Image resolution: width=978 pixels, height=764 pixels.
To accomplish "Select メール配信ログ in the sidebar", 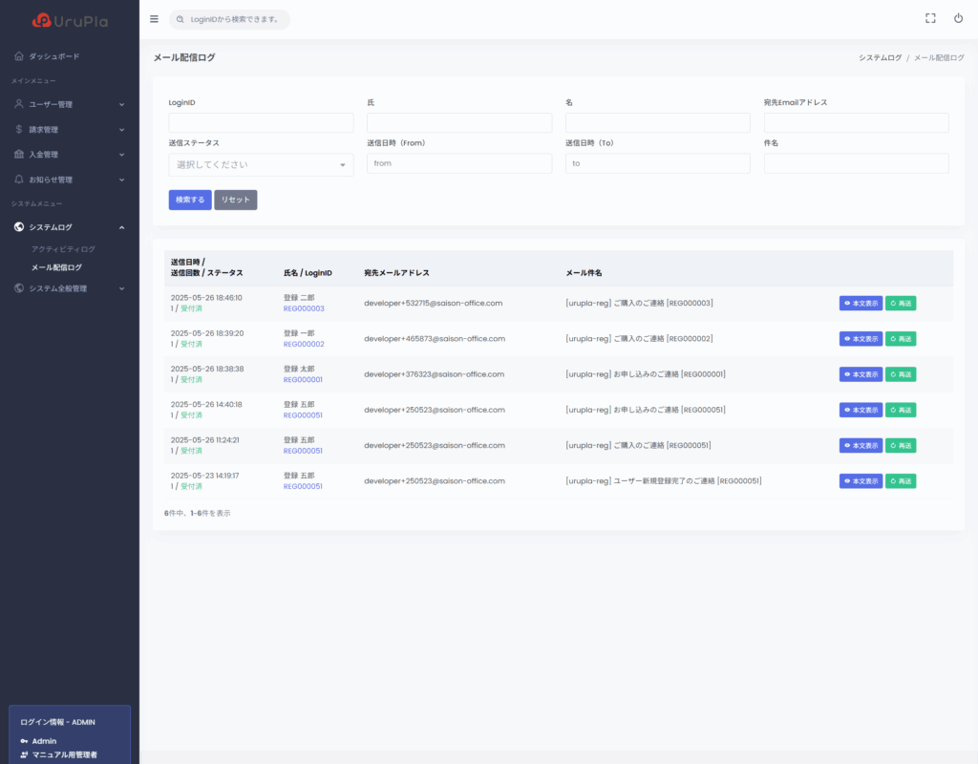I will (56, 267).
